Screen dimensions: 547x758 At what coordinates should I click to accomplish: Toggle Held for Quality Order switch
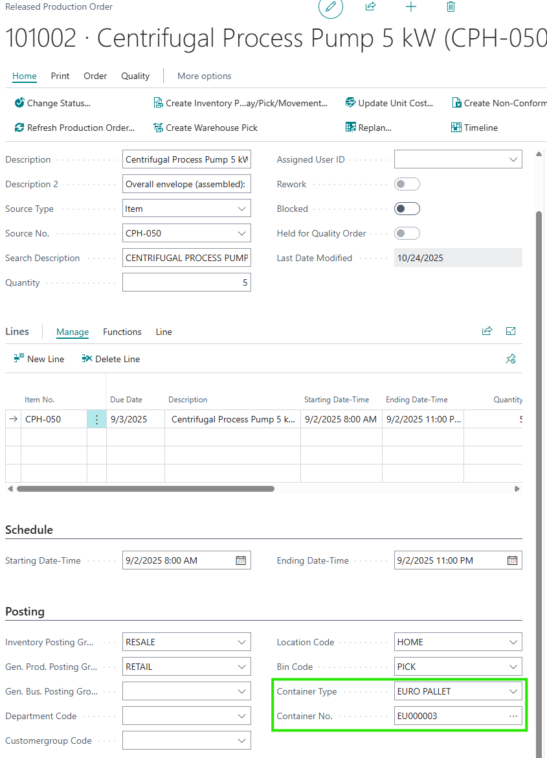coord(407,233)
